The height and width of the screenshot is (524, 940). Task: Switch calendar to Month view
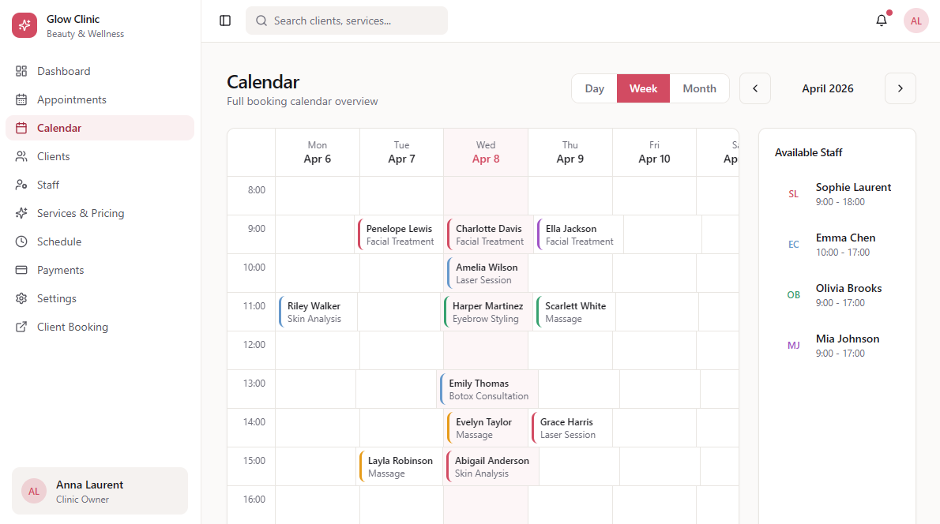click(699, 88)
